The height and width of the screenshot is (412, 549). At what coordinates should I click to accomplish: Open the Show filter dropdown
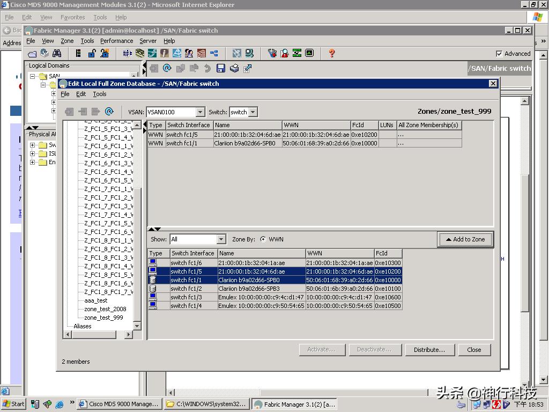tap(221, 239)
